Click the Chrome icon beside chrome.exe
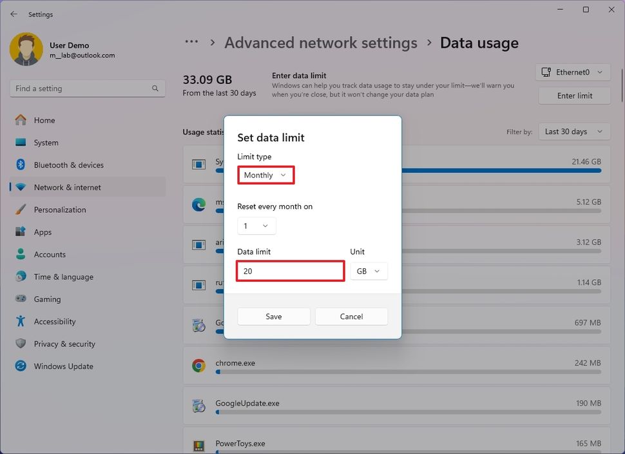Viewport: 625px width, 454px height. tap(200, 364)
